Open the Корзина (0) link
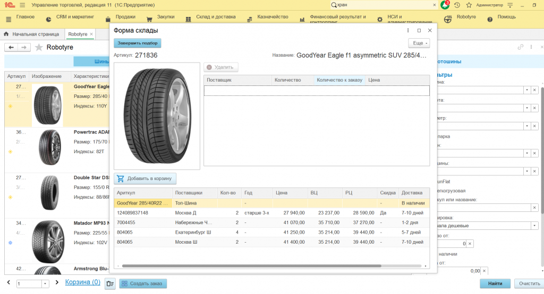Viewport: 544px width, 294px height. (82, 282)
